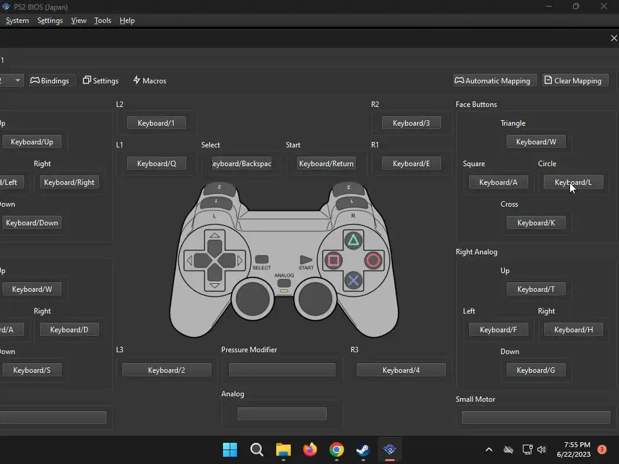Switch to the Macros tab
This screenshot has height=464, width=619.
150,80
